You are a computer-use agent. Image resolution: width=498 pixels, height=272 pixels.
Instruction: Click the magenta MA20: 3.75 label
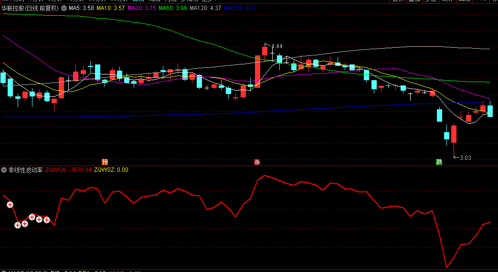coord(142,8)
